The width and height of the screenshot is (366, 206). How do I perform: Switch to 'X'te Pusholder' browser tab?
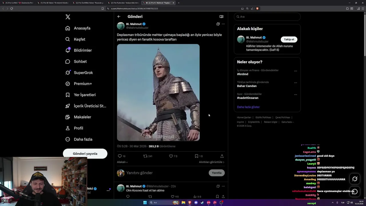123,3
